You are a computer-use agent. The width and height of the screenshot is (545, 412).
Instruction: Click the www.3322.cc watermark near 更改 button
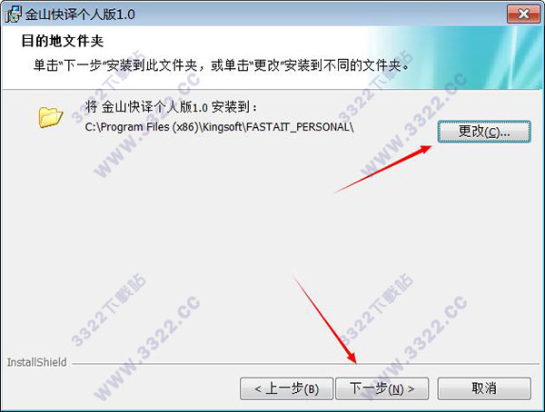(413, 125)
